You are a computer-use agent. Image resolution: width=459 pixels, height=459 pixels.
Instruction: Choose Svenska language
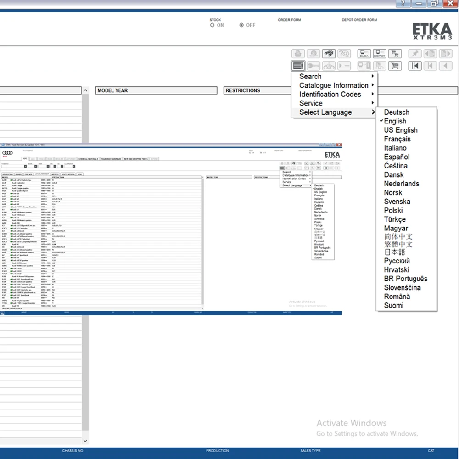point(397,202)
